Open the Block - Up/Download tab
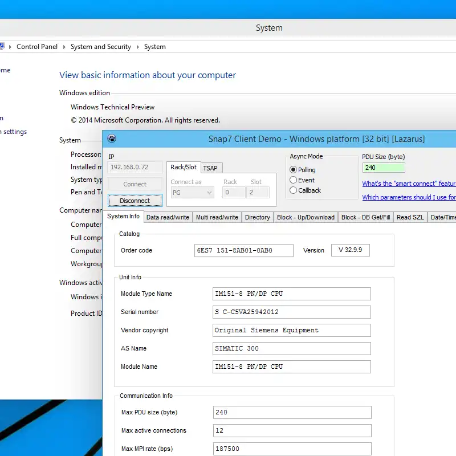Screen dimensions: 456x456 pos(306,217)
